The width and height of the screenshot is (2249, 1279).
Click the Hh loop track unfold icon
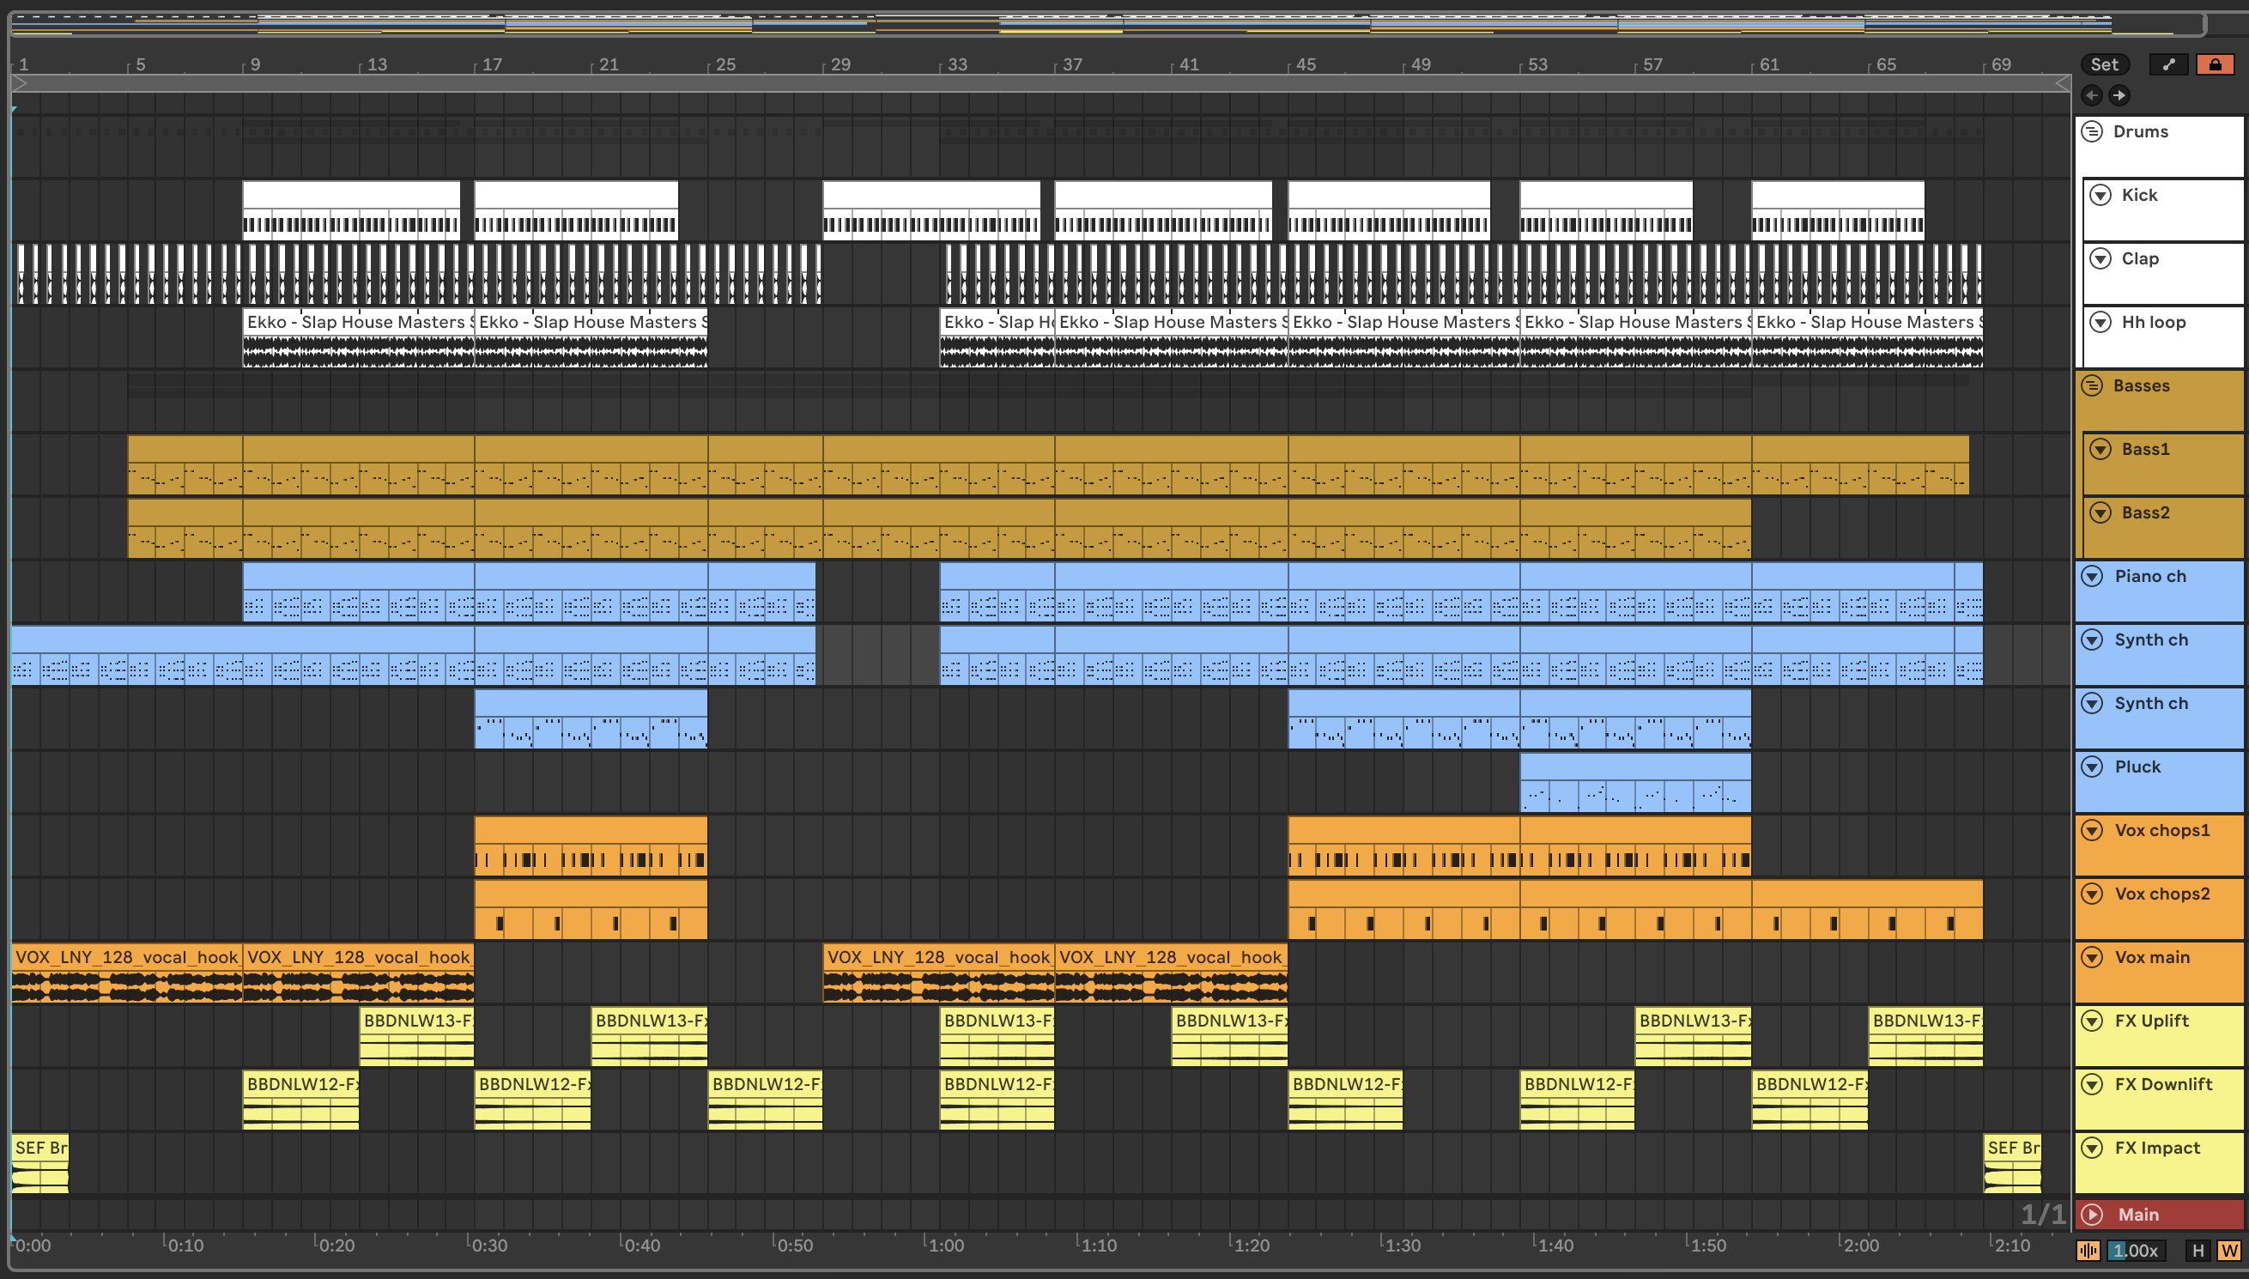click(x=2100, y=323)
